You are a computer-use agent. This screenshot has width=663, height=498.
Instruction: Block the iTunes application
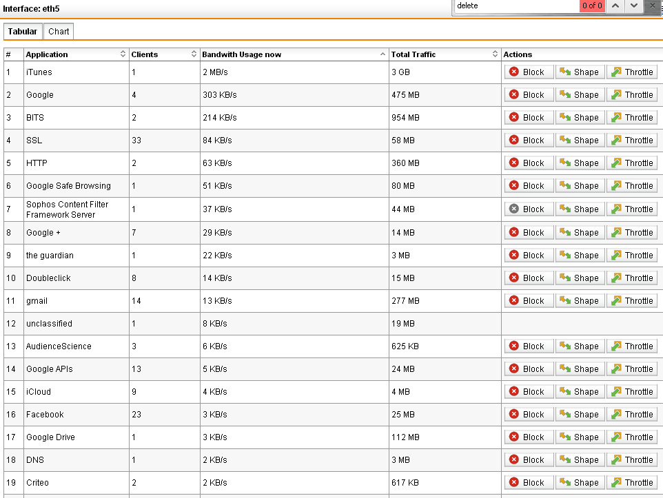[529, 72]
